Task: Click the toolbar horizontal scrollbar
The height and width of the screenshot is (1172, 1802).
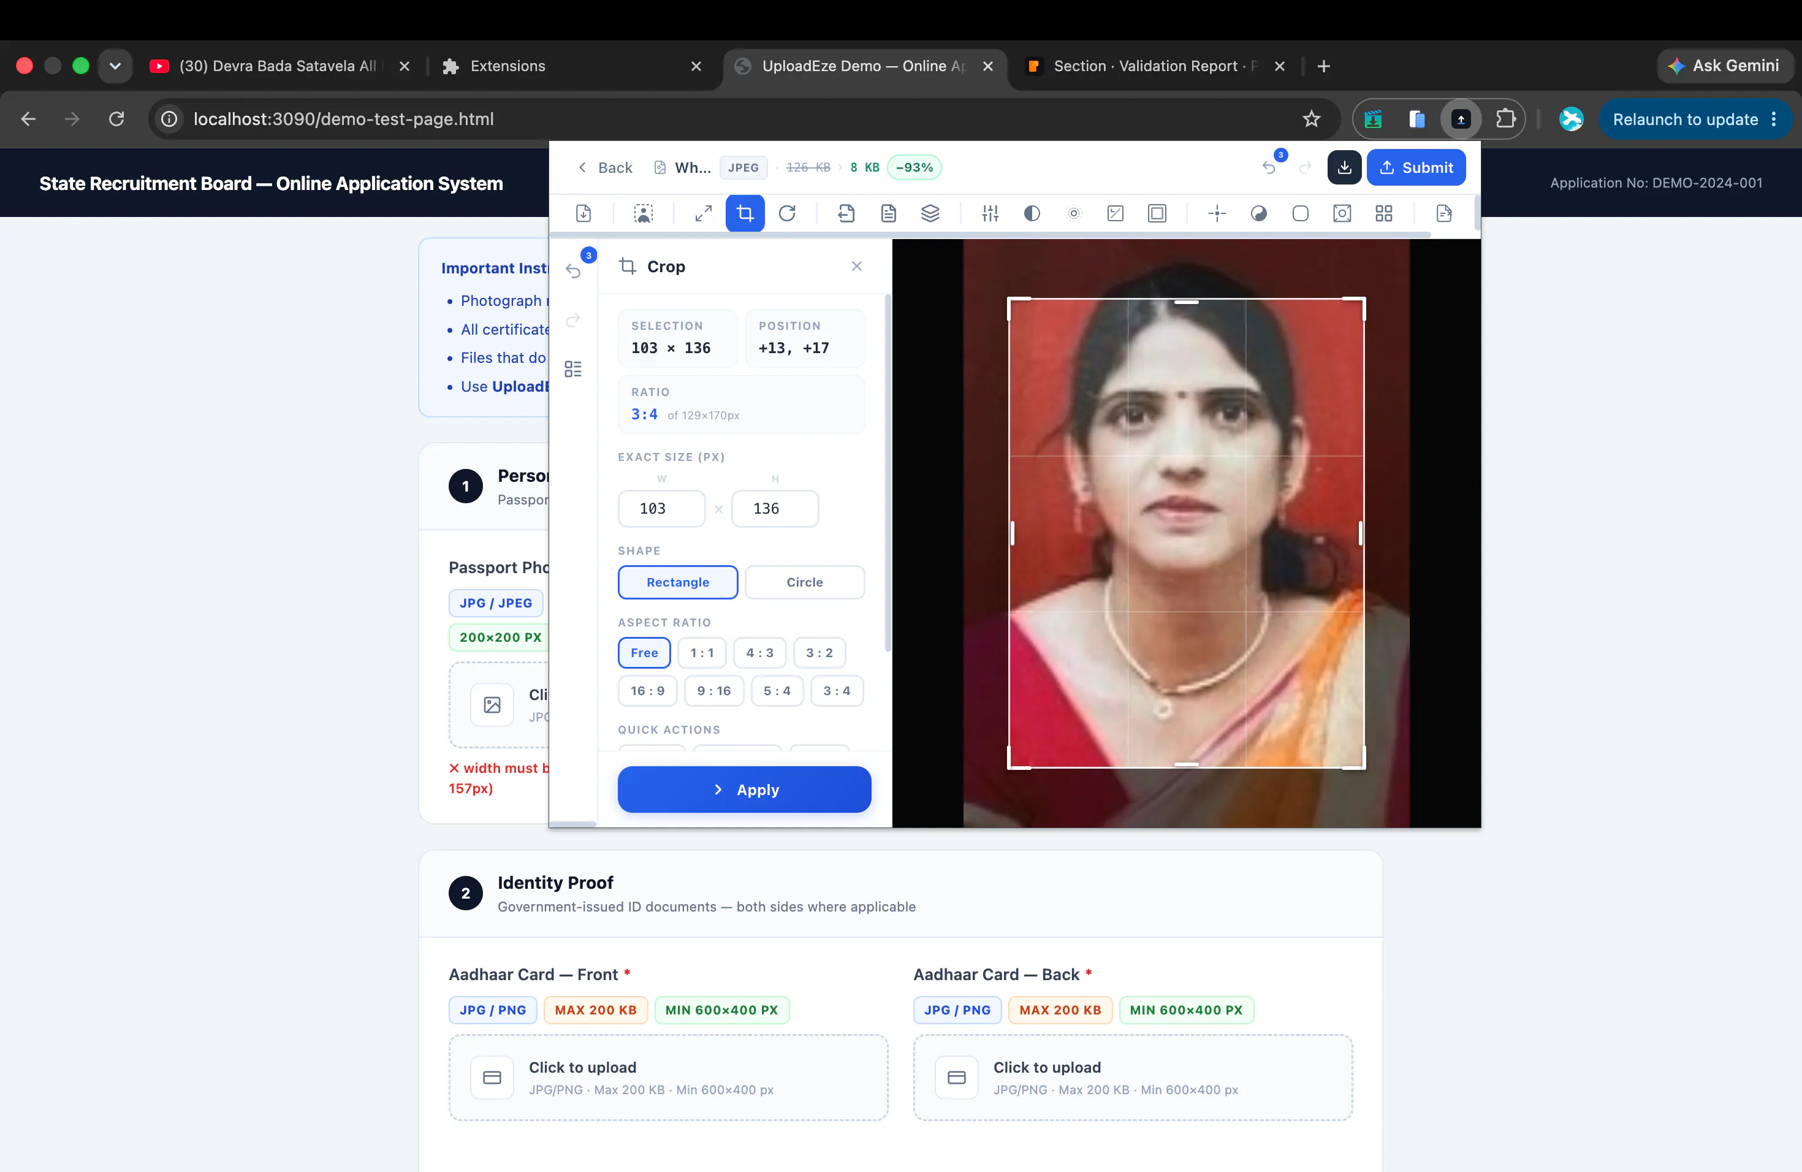Action: [x=992, y=235]
